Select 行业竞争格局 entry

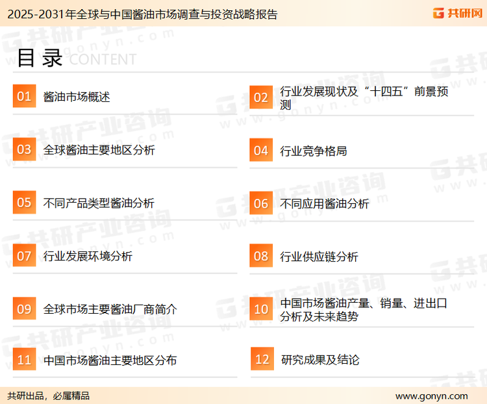point(313,151)
